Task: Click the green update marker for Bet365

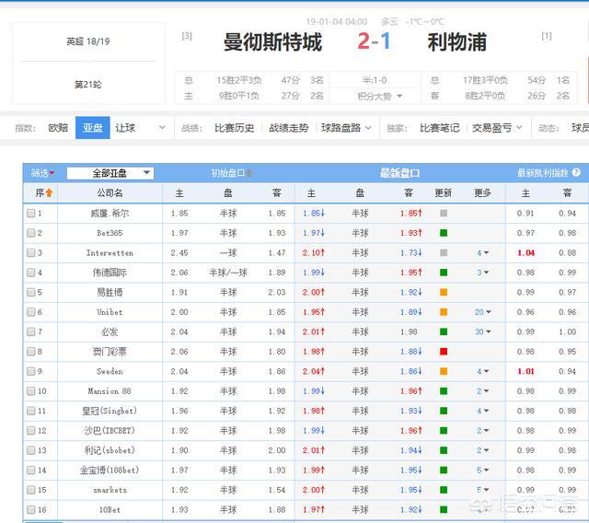Action: pos(444,233)
